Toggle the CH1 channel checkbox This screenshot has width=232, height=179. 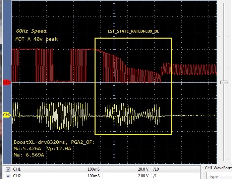(x=8, y=169)
